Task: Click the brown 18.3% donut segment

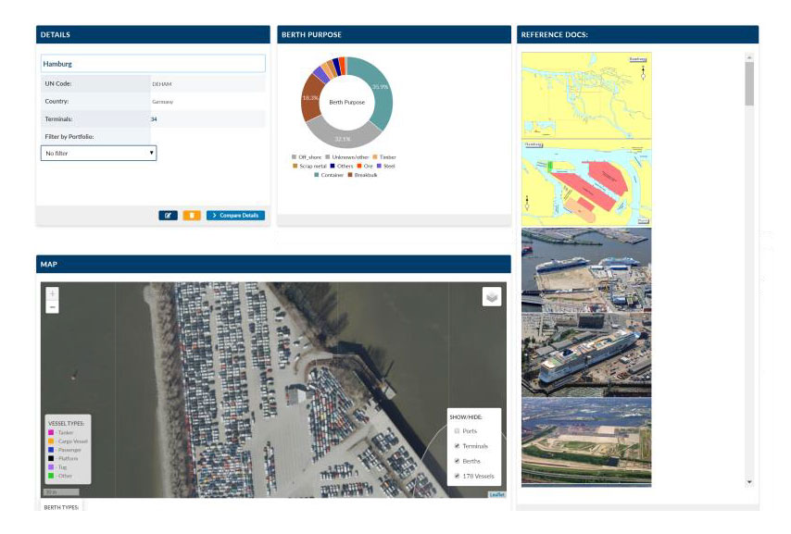Action: pyautogui.click(x=308, y=98)
